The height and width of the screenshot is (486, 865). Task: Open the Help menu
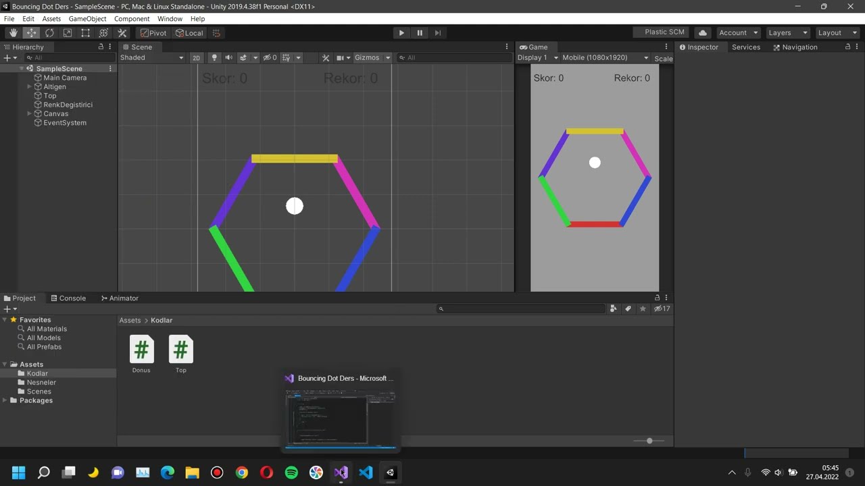click(x=197, y=19)
